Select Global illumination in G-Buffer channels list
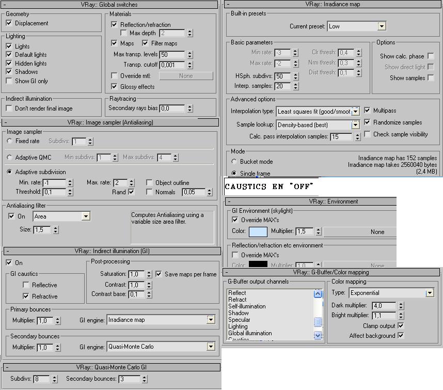Viewport: 443px width, 390px height. click(250, 333)
